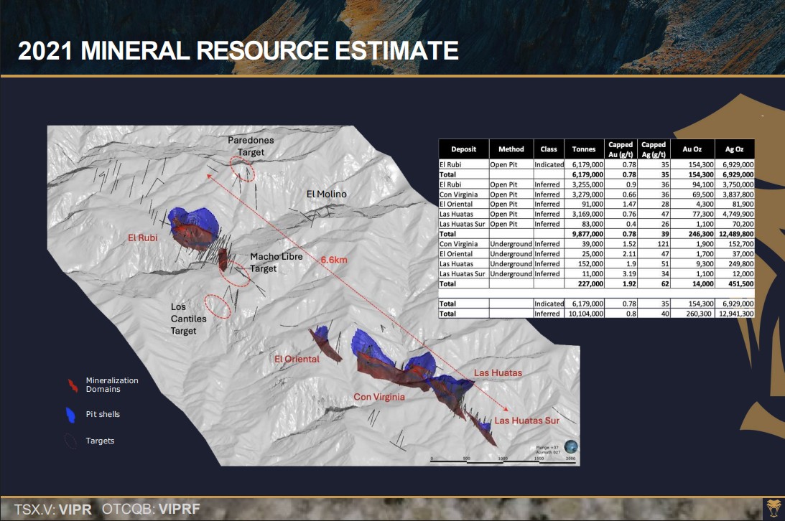Click the globe orientation icon on map
This screenshot has height=521, width=785.
pyautogui.click(x=571, y=446)
